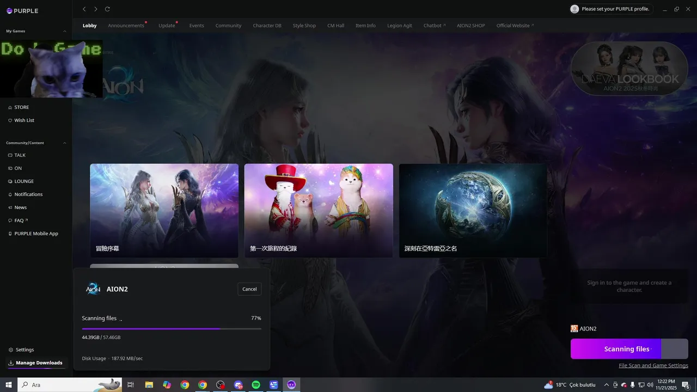Open the 第一次旅程的紀錄 banner card
The height and width of the screenshot is (392, 697).
pos(319,211)
